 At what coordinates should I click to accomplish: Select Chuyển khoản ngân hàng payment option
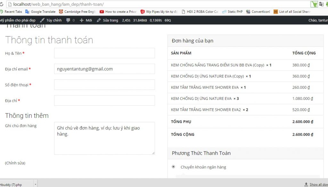[173, 167]
